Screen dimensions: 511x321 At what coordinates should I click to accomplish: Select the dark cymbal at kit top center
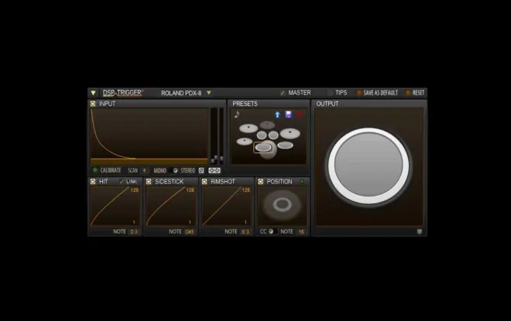[267, 125]
